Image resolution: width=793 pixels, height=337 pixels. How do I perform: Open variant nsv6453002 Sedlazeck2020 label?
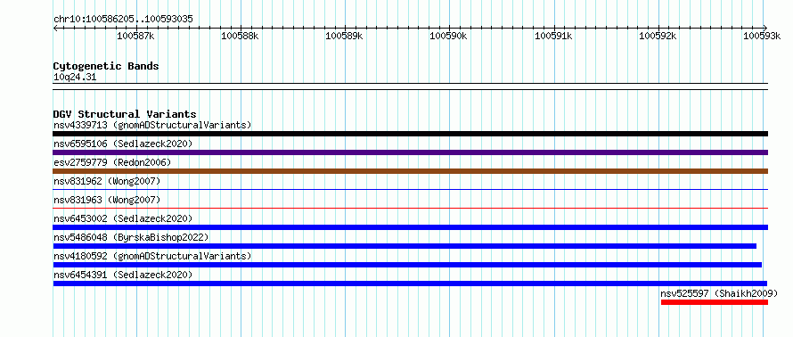click(x=123, y=218)
